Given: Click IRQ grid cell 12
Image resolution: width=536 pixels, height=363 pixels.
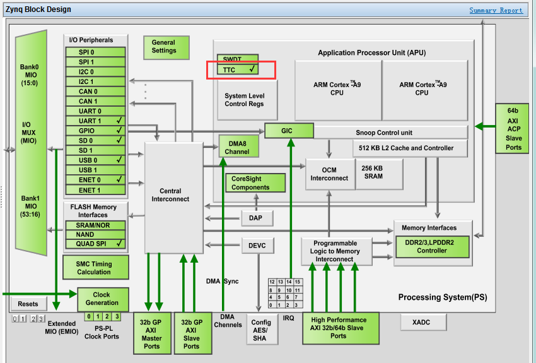Looking at the screenshot, I should point(272,282).
